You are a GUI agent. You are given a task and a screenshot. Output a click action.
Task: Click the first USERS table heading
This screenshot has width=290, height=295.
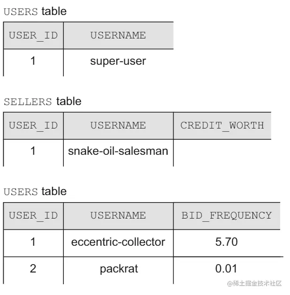35,11
